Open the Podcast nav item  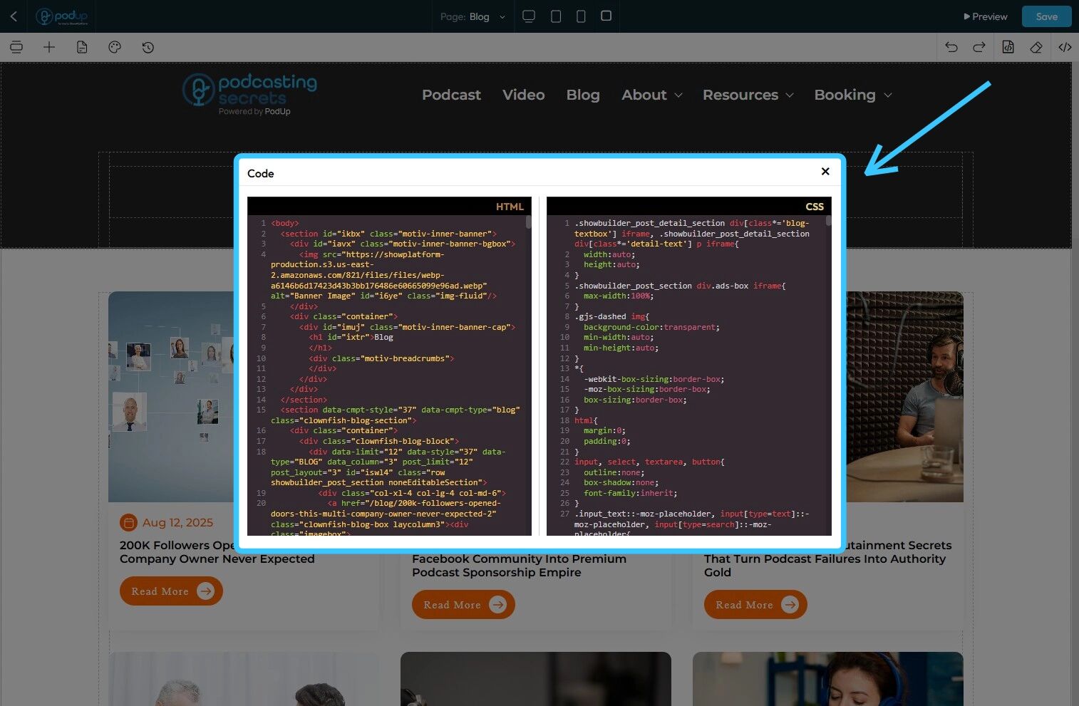[451, 95]
